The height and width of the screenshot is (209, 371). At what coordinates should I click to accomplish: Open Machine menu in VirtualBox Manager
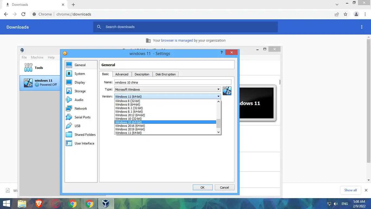pyautogui.click(x=37, y=57)
